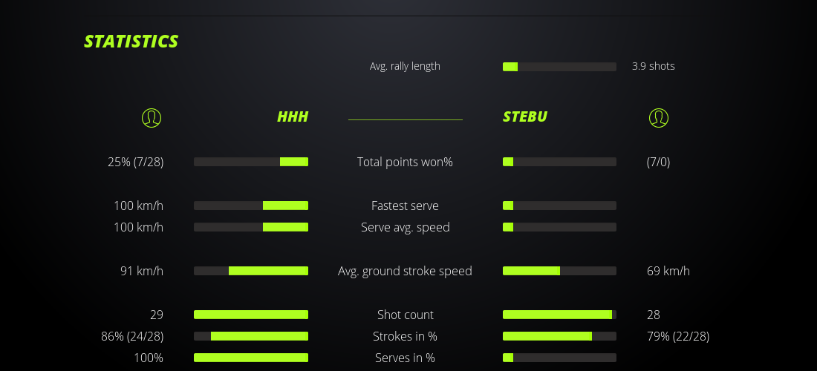Click the STATISTICS heading

(x=131, y=42)
